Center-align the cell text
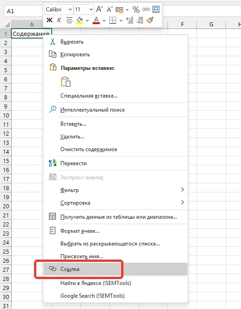The height and width of the screenshot is (309, 241). [69, 20]
